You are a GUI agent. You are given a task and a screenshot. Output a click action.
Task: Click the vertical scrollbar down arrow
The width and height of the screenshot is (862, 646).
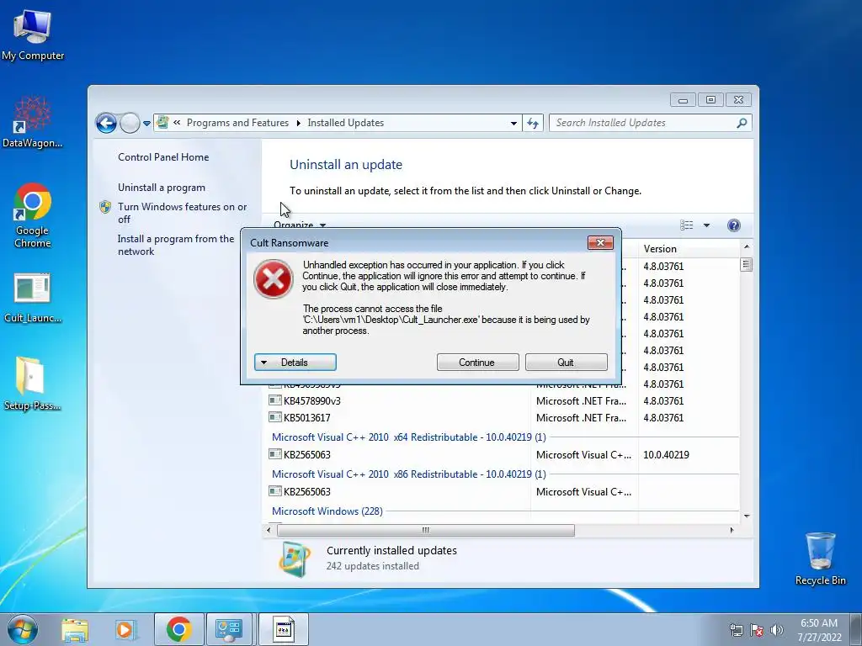click(746, 516)
